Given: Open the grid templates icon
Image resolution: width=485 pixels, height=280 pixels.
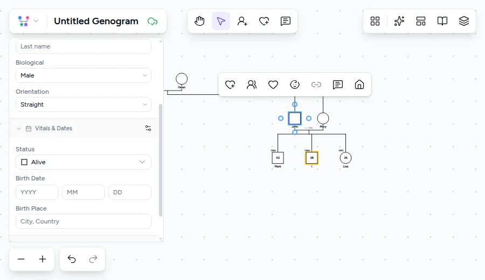Looking at the screenshot, I should [x=375, y=21].
